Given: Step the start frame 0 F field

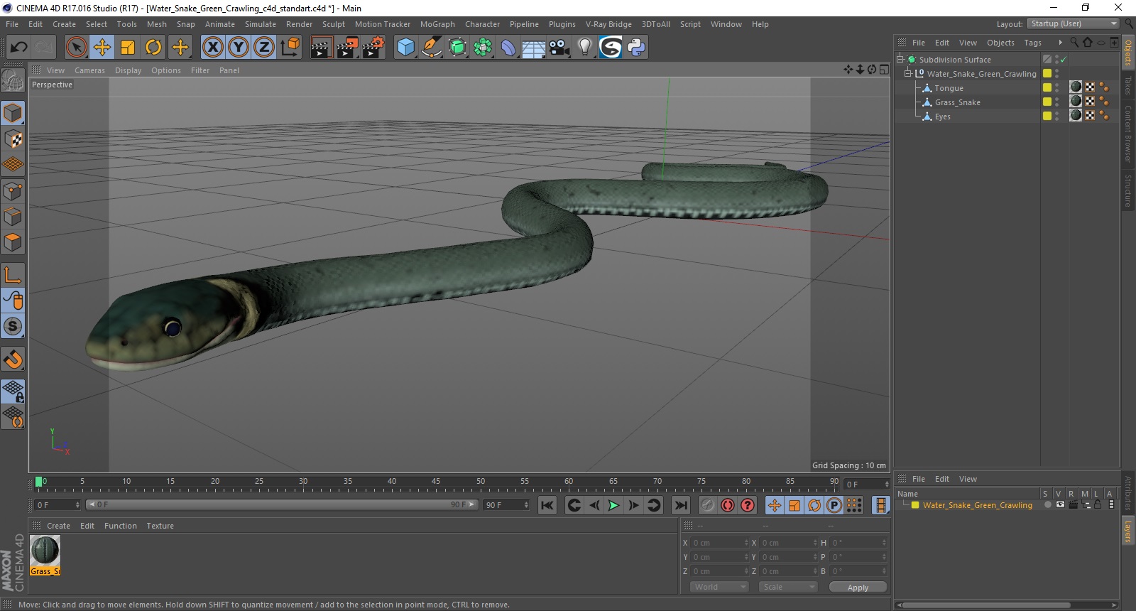Looking at the screenshot, I should click(77, 505).
